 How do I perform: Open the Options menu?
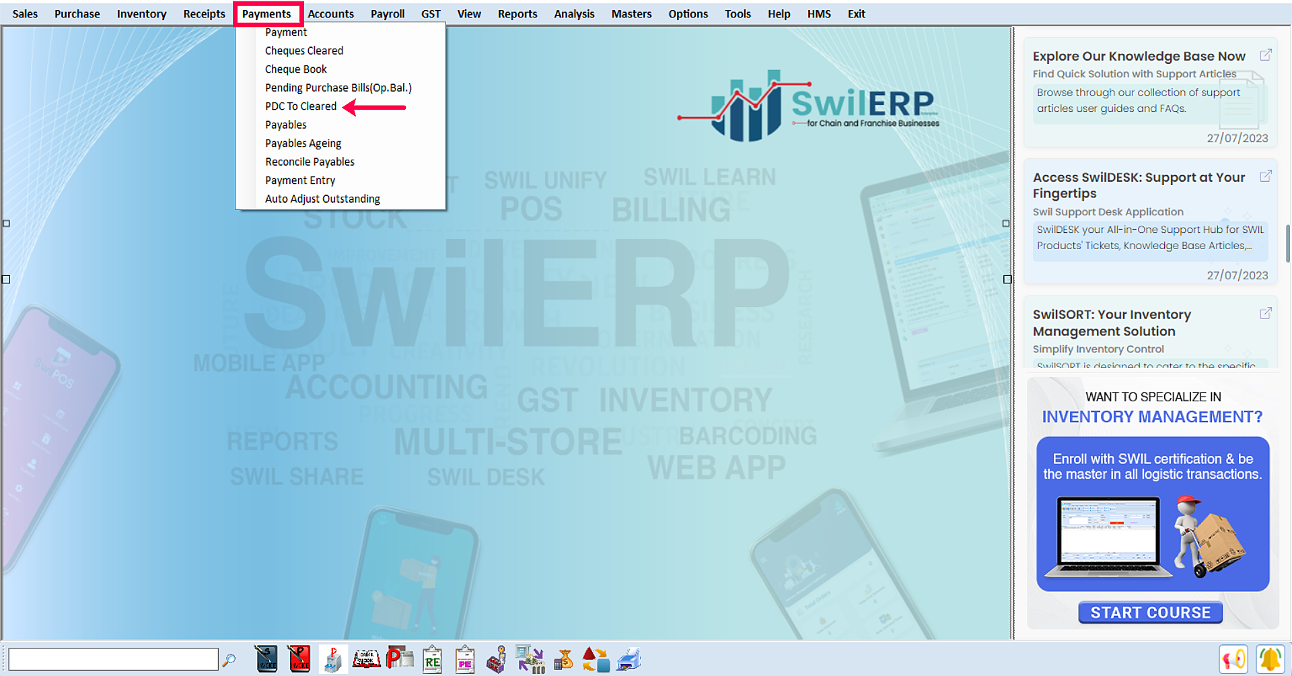tap(688, 13)
